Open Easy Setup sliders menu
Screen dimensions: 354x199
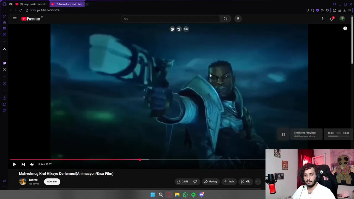[x=350, y=10]
